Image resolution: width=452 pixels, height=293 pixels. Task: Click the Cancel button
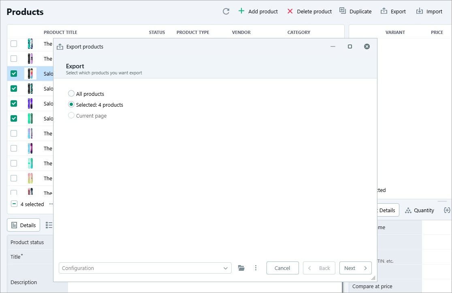click(x=283, y=268)
